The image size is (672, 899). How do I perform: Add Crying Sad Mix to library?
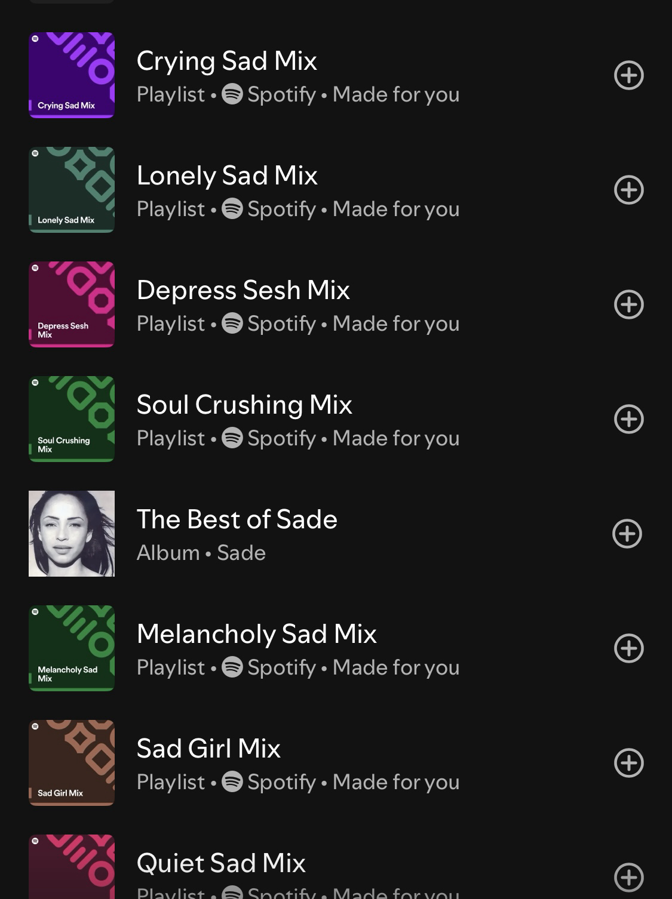click(628, 75)
